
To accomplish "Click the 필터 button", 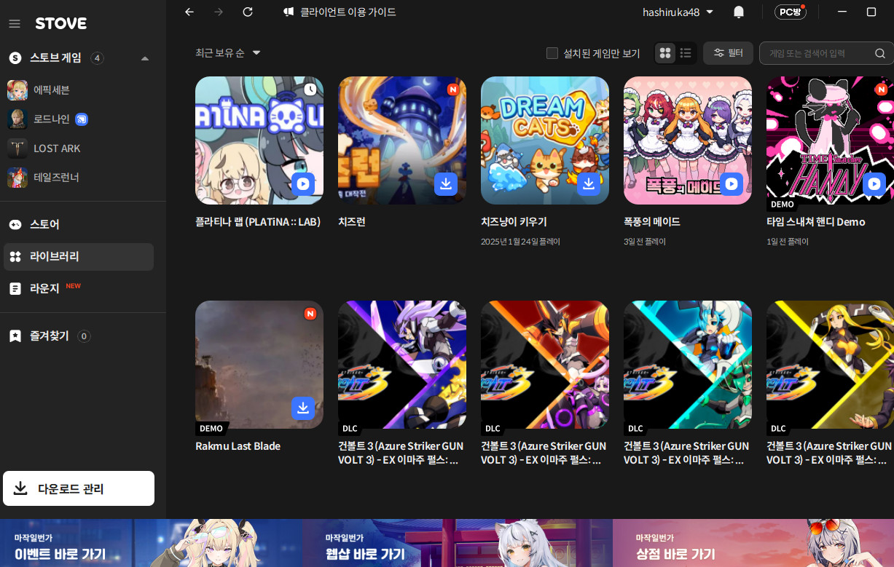I will click(x=728, y=53).
